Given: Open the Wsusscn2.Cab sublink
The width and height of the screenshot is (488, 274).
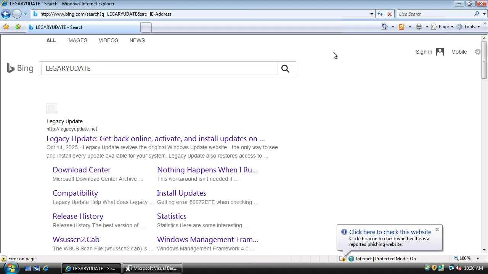Looking at the screenshot, I should pyautogui.click(x=76, y=239).
